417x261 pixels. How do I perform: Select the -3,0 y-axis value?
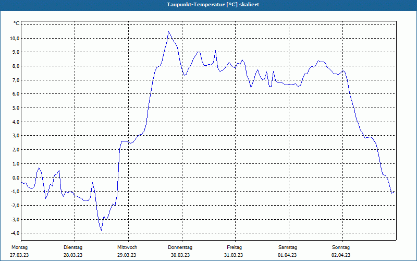coord(15,219)
